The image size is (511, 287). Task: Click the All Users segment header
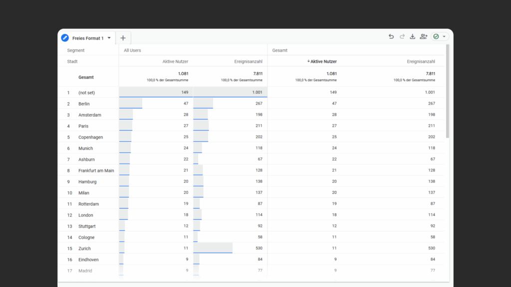pyautogui.click(x=132, y=50)
